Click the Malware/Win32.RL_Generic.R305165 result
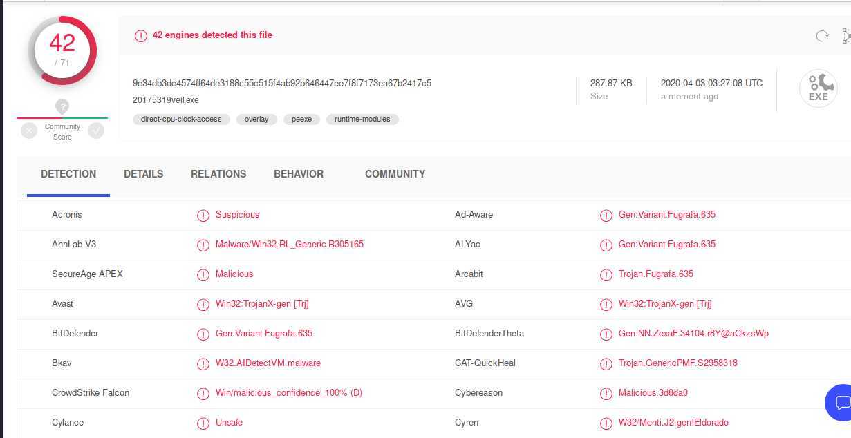 (290, 245)
